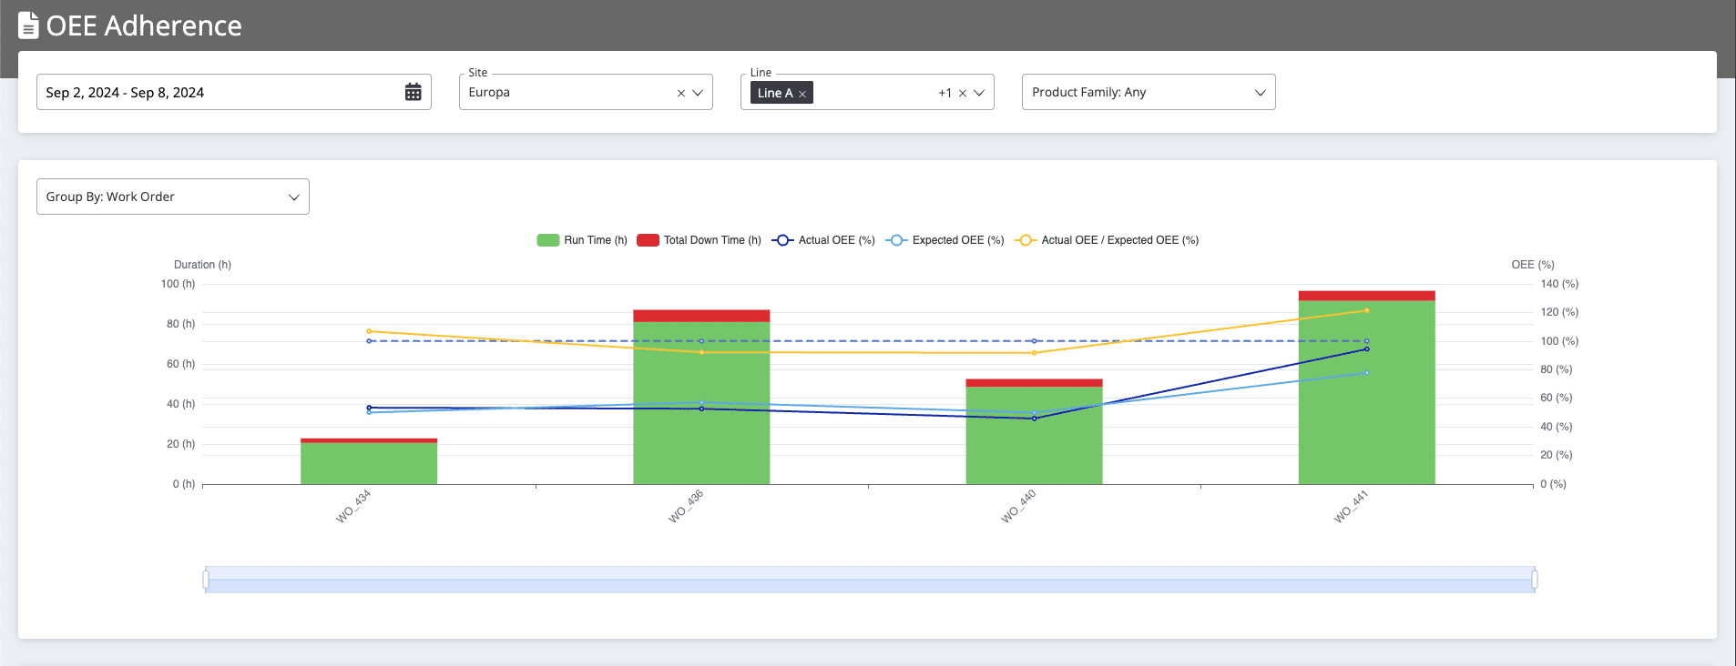The width and height of the screenshot is (1736, 666).
Task: Click the WO_436 axis label
Action: 686,507
